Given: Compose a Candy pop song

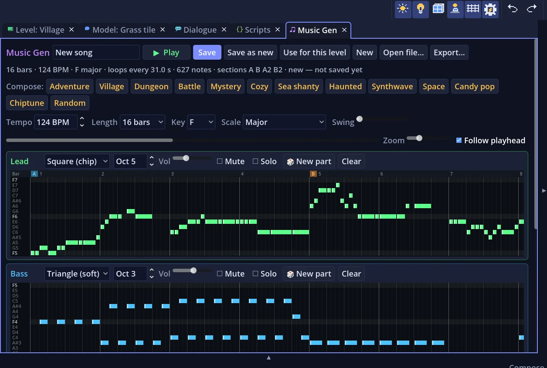Looking at the screenshot, I should (475, 86).
